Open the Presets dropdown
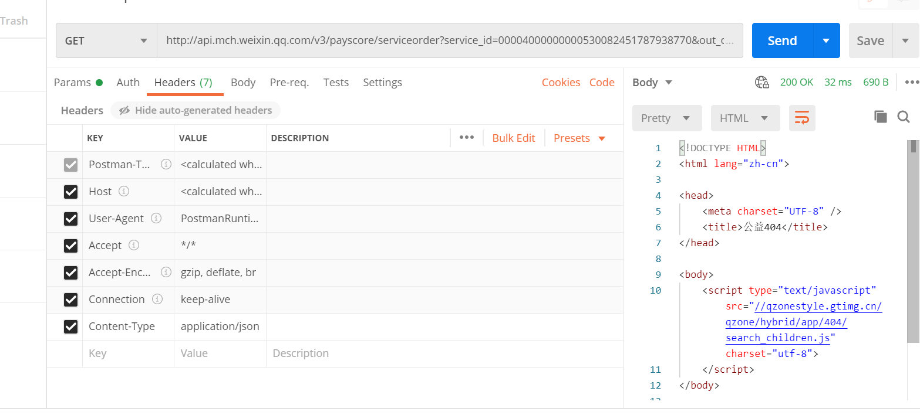Viewport: 920px width, 415px height. [x=579, y=138]
